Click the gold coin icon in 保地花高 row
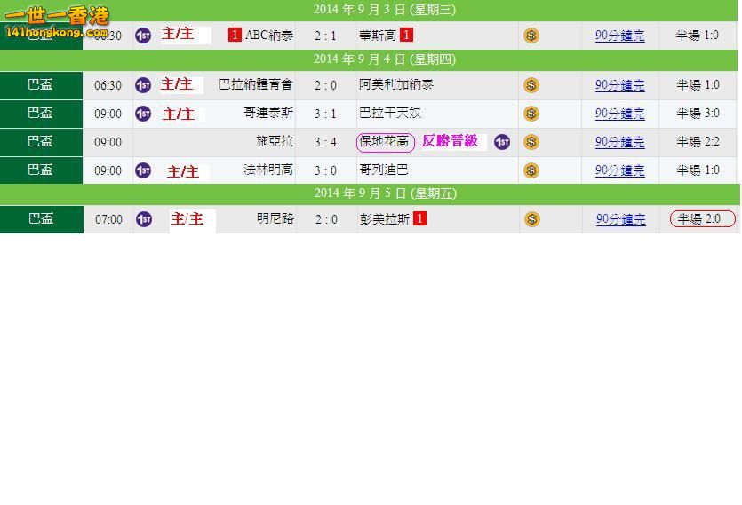Viewport: 742px width, 505px height. click(531, 142)
